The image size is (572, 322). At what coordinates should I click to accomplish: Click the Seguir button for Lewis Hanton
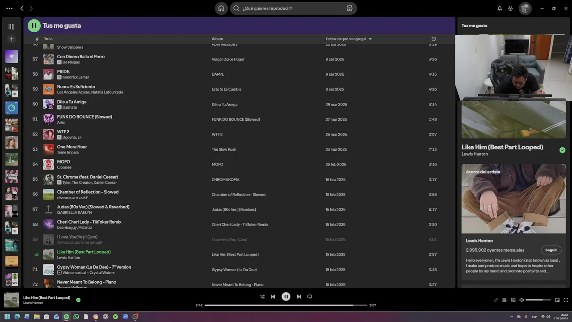[x=551, y=250]
